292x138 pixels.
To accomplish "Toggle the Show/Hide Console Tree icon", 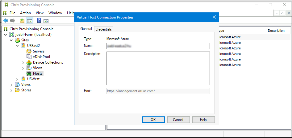I will pyautogui.click(x=30, y=21).
